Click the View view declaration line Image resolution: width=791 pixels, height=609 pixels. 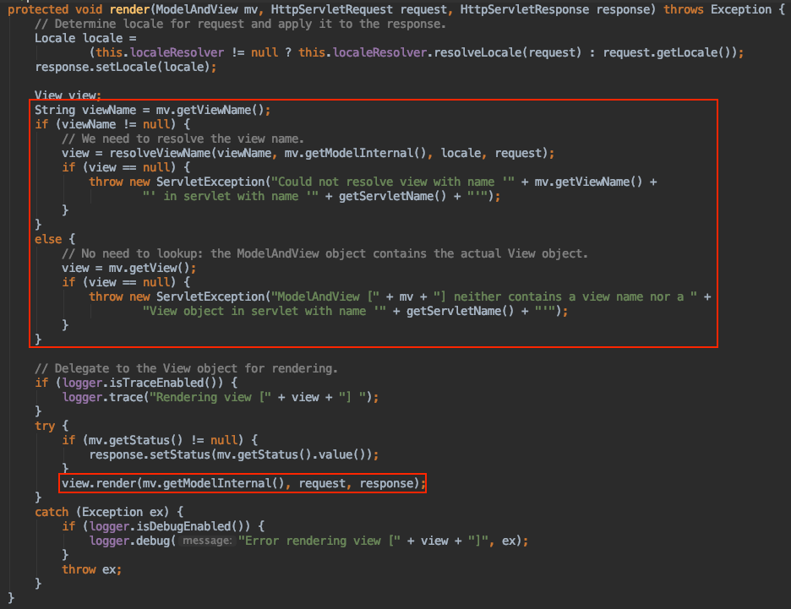[x=68, y=95]
